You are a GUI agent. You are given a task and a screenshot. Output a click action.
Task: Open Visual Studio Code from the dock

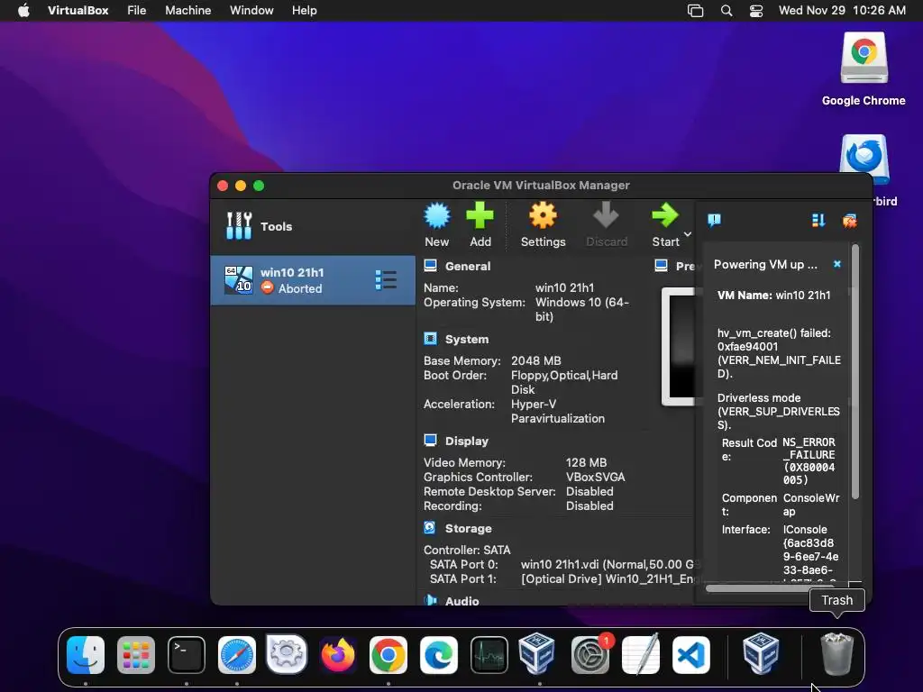click(x=691, y=654)
